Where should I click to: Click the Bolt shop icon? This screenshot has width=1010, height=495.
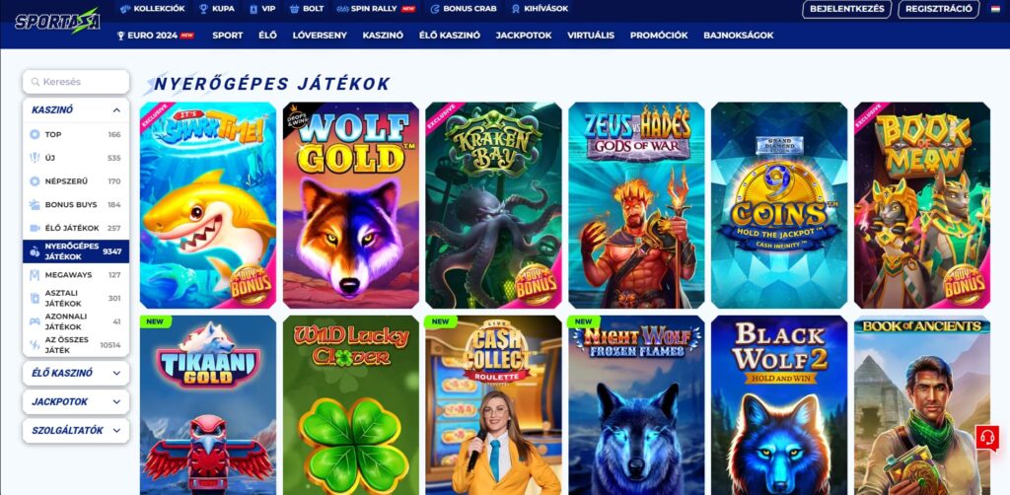[x=294, y=9]
